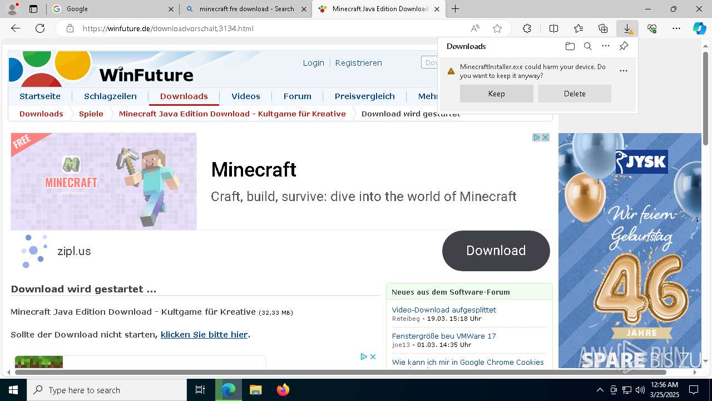The image size is (712, 401).
Task: Open Video-Download aufgesplittet forum link
Action: 444,310
